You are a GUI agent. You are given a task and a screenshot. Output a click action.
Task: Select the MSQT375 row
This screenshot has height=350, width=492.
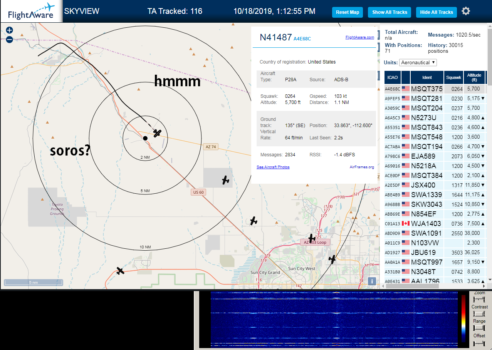click(x=435, y=89)
